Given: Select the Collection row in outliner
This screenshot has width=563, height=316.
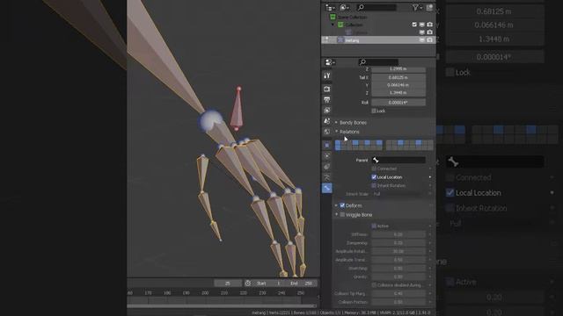Looking at the screenshot, I should click(x=378, y=25).
